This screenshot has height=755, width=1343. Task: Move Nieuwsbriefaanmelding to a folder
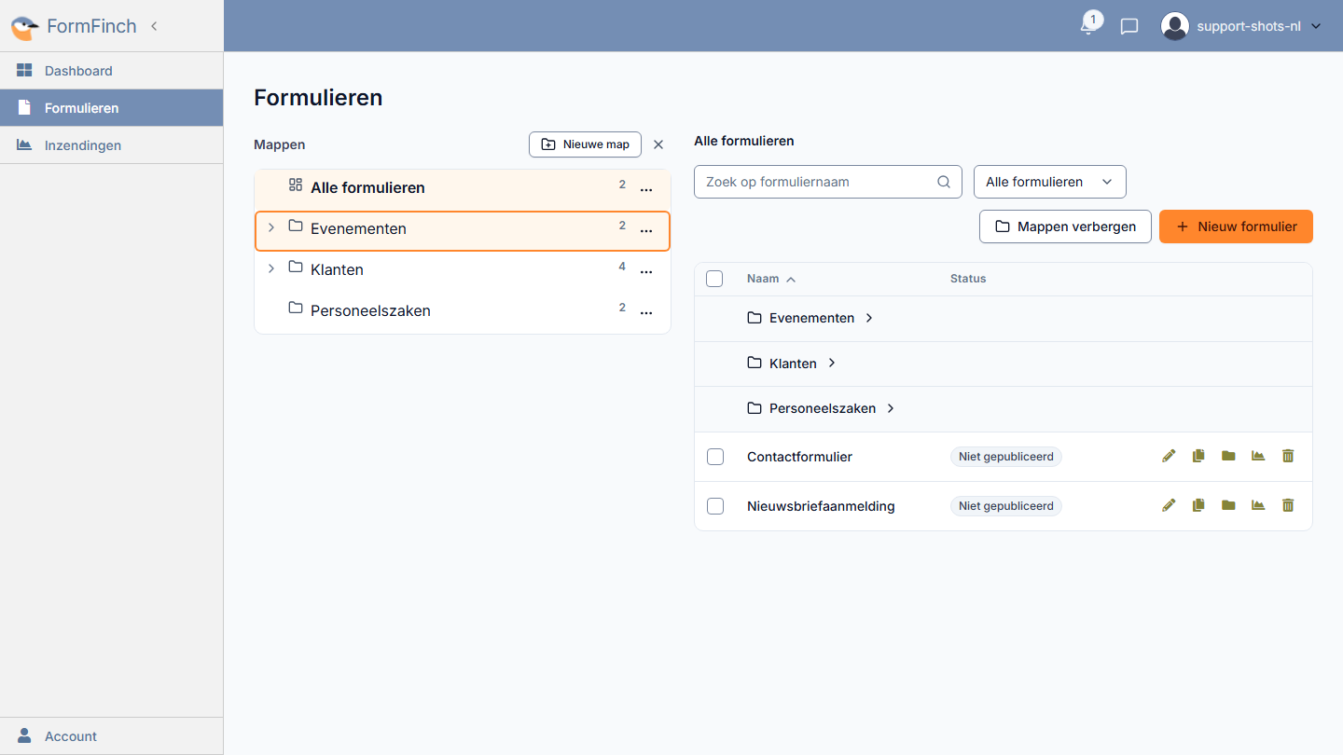[1228, 505]
